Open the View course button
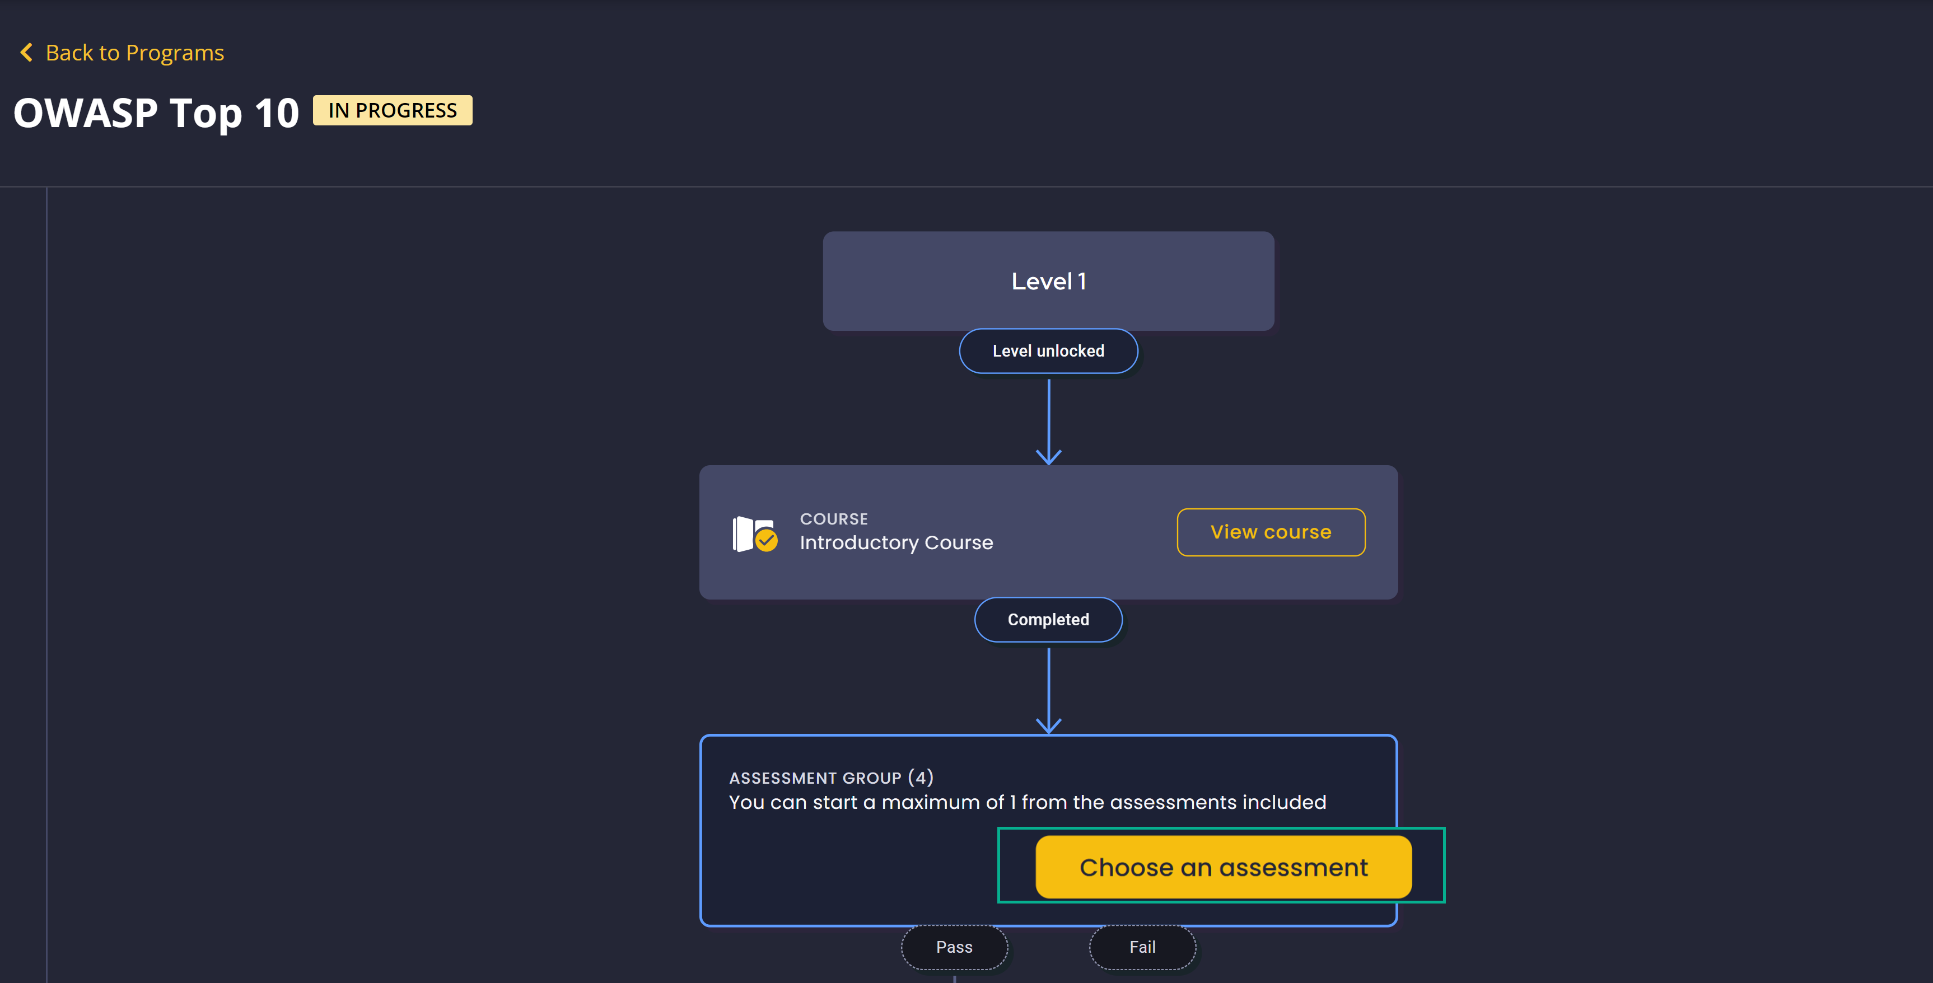Viewport: 1933px width, 983px height. [1271, 532]
